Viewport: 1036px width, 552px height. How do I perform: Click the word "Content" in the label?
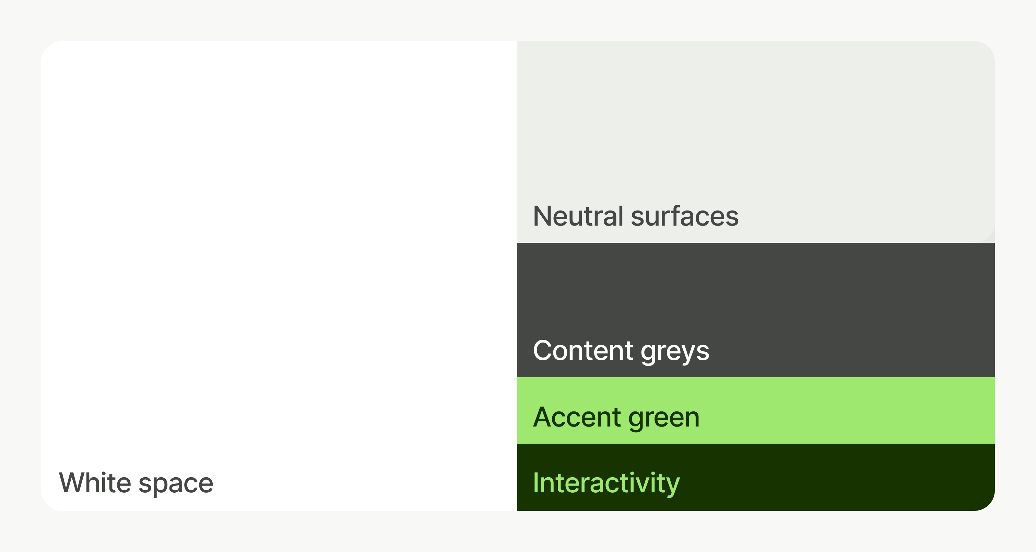point(583,351)
